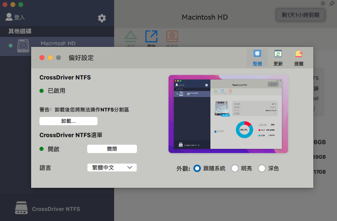Screen dimensions: 337x221
Task: Open the settings gear in the sidebar
Action: 102,18
